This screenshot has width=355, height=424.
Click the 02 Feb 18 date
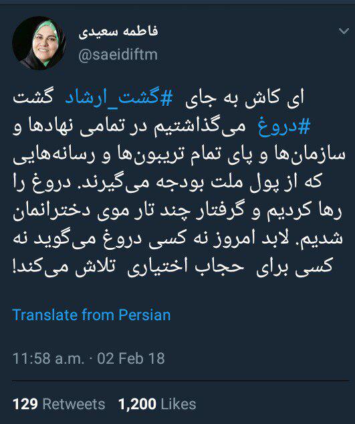[x=131, y=358]
